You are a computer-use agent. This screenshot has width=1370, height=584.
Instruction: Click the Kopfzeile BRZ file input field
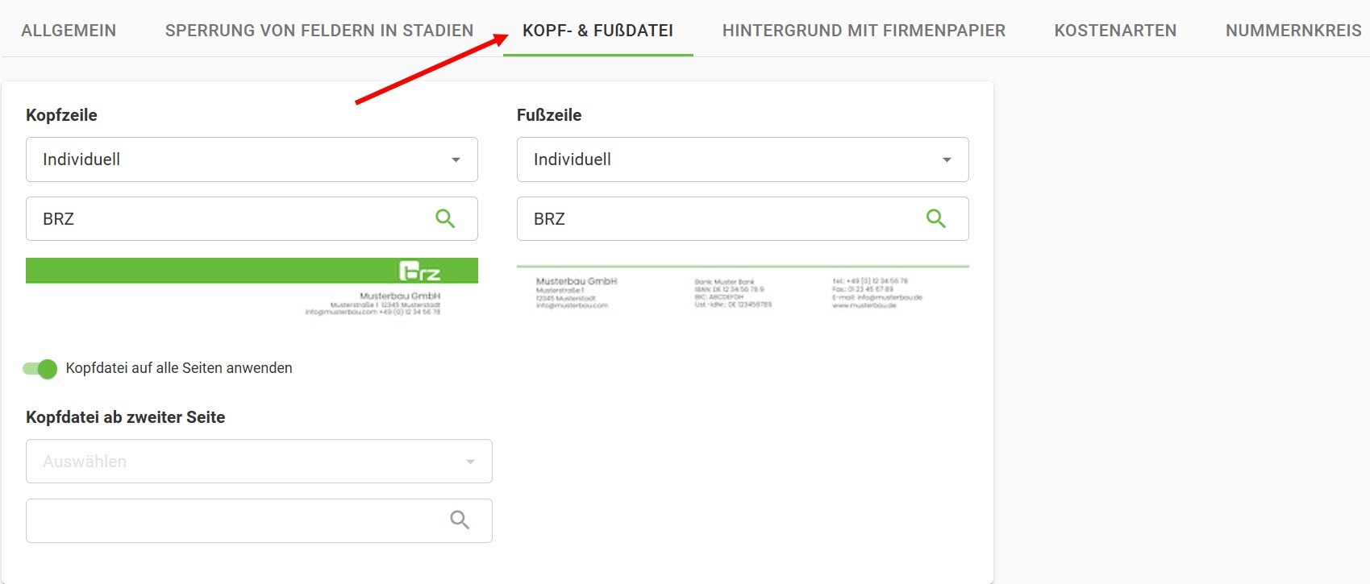point(252,218)
